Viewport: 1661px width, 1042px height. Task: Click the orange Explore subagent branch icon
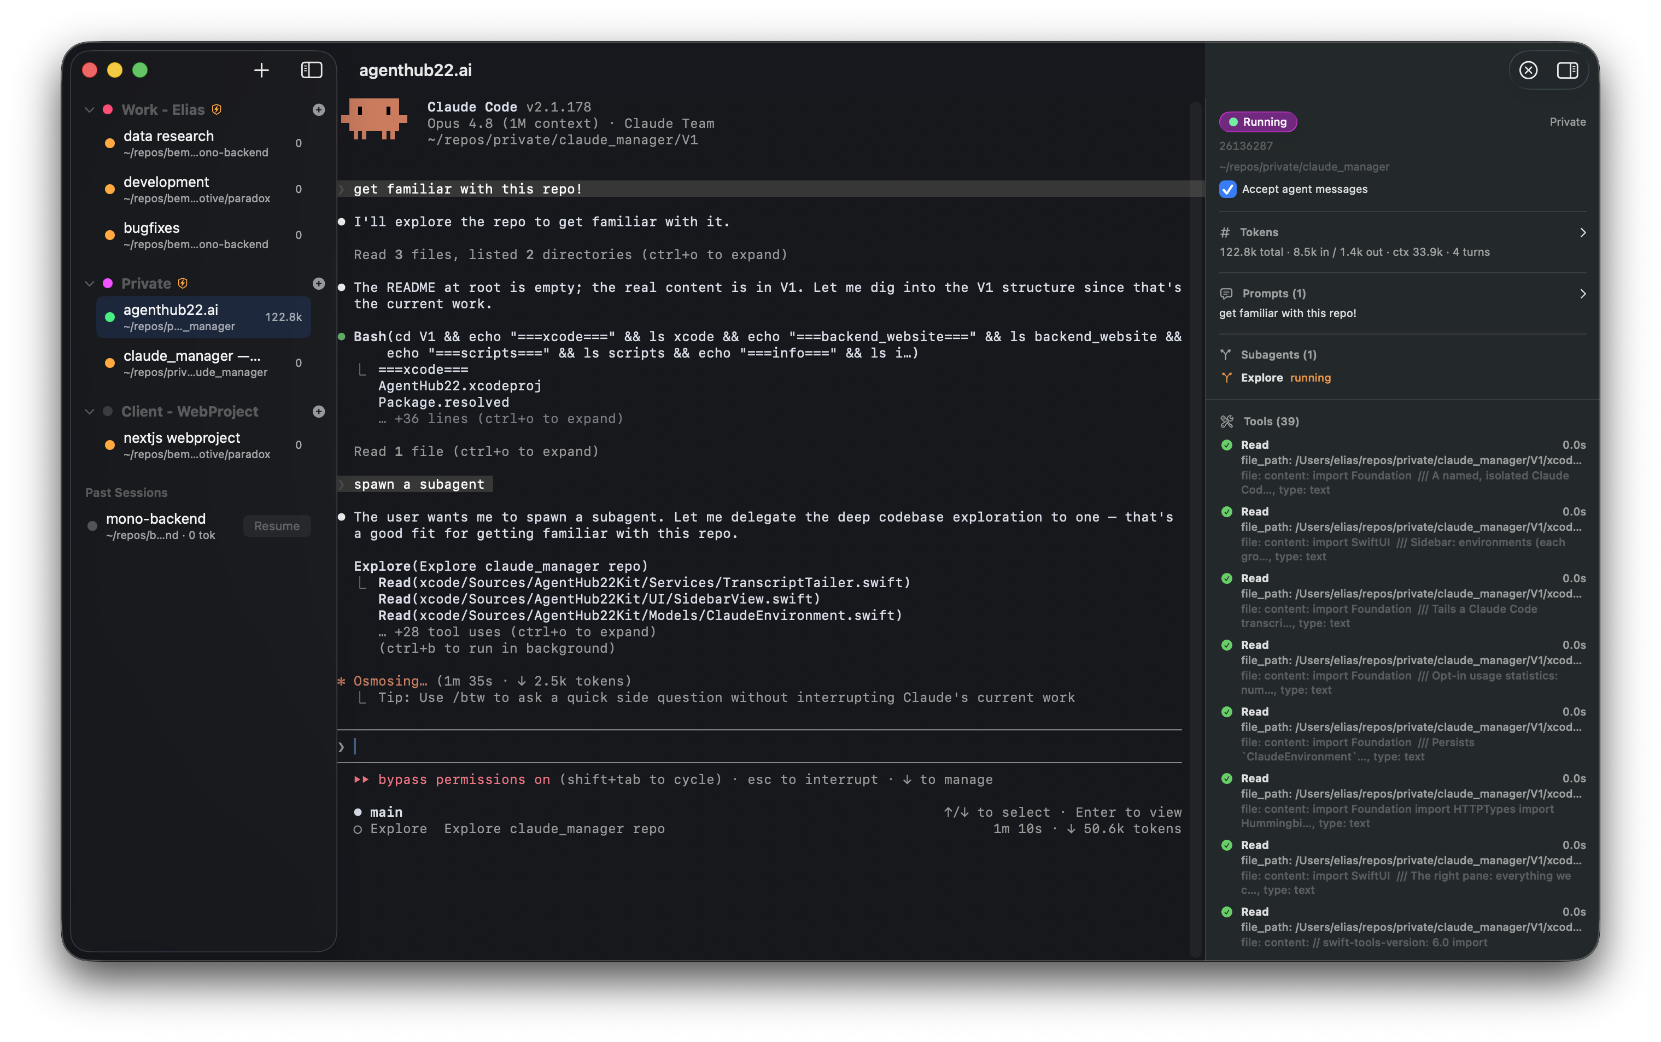pos(1226,378)
